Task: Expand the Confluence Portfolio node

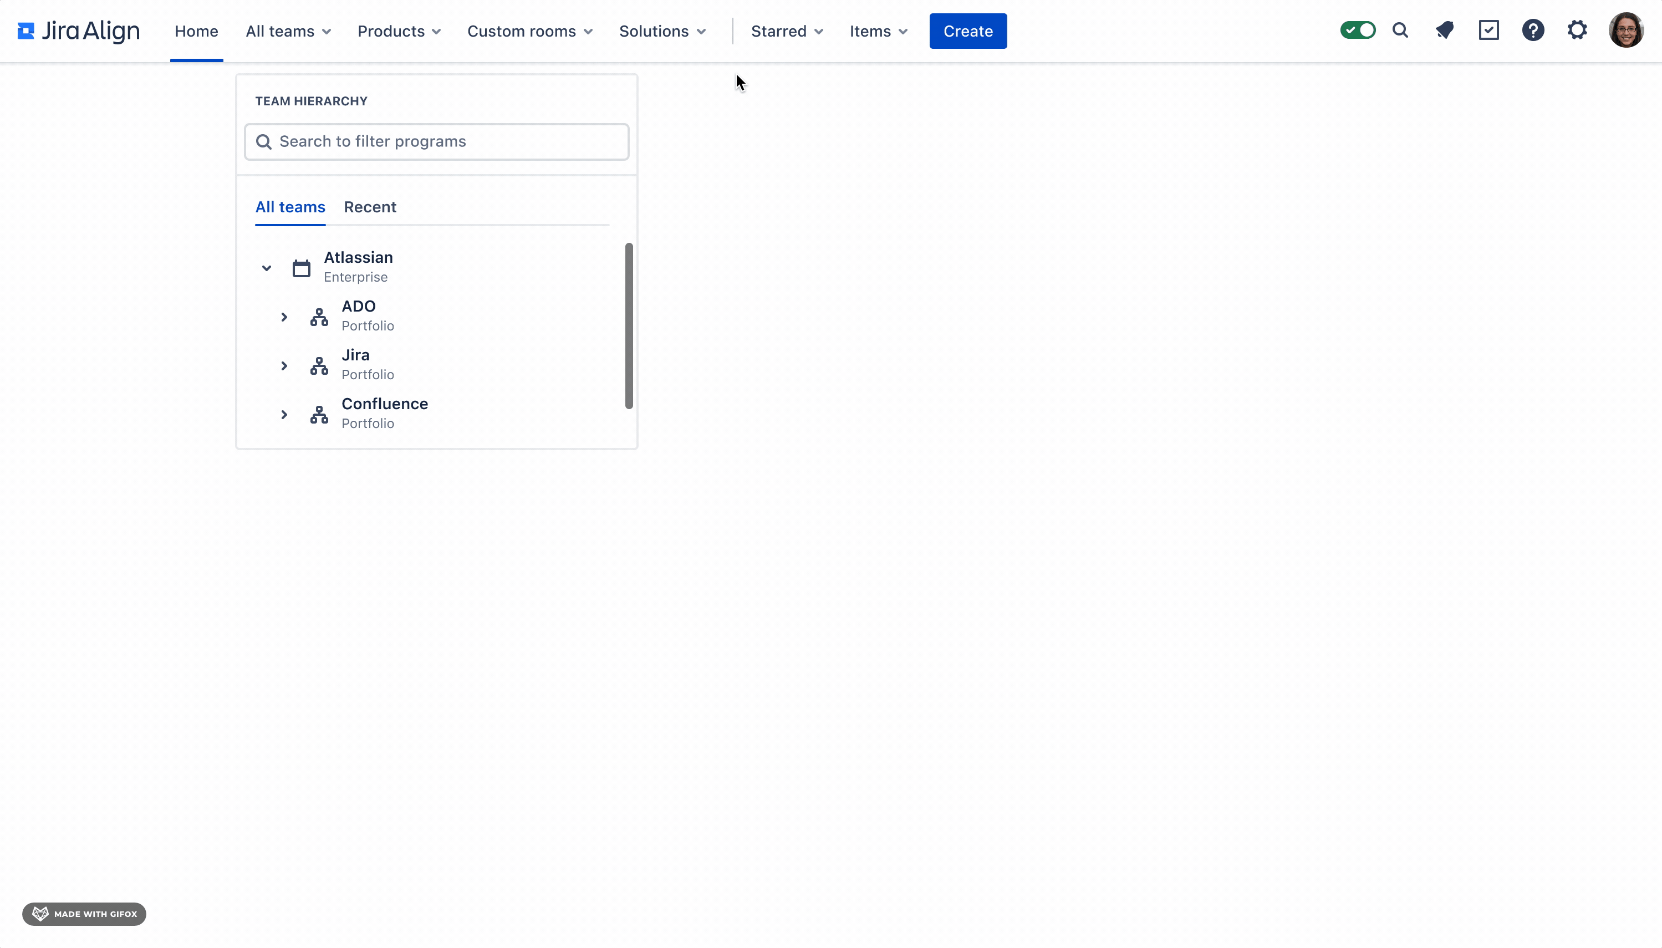Action: click(x=283, y=414)
